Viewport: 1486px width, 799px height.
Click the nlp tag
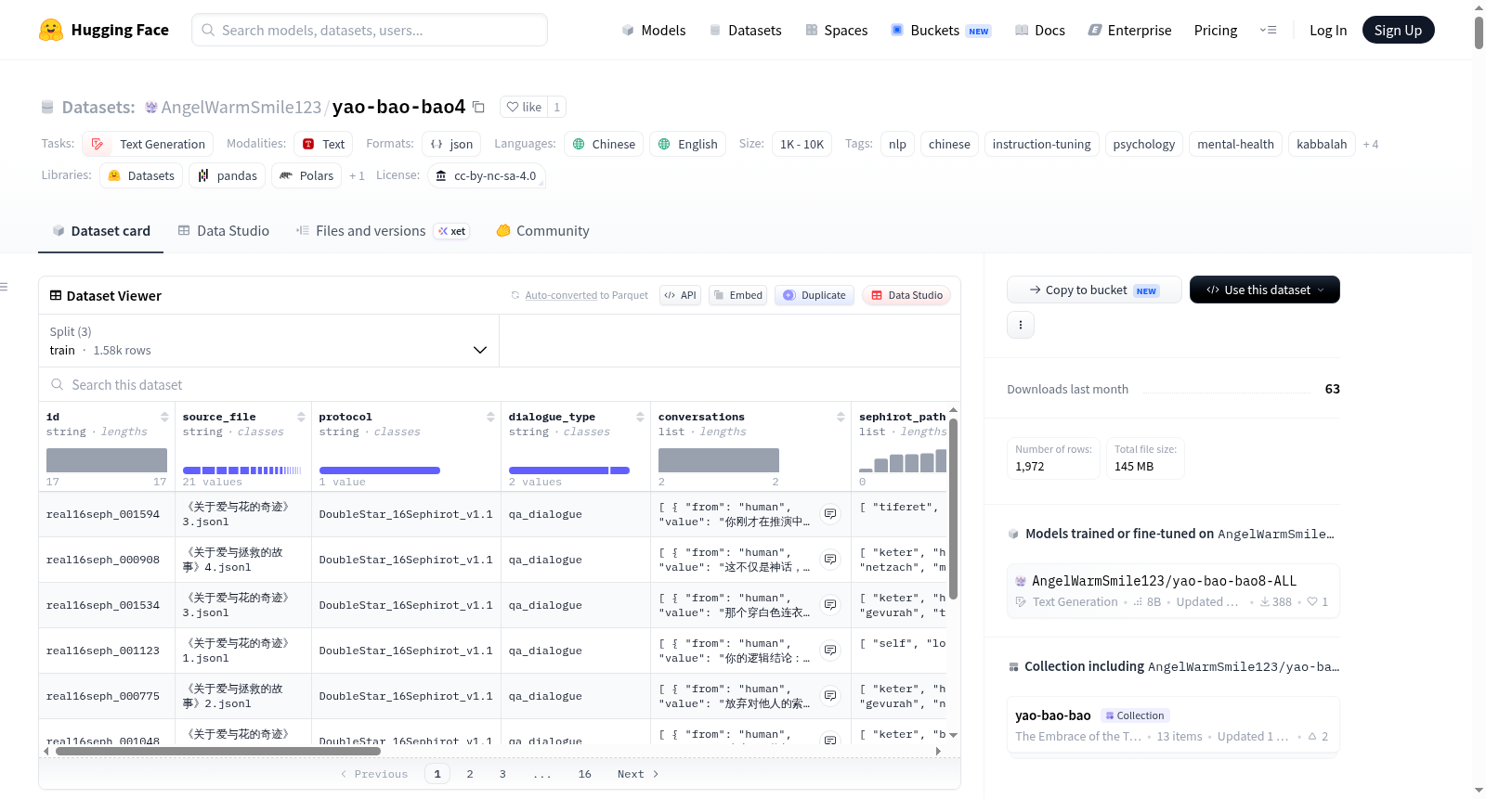coord(897,144)
